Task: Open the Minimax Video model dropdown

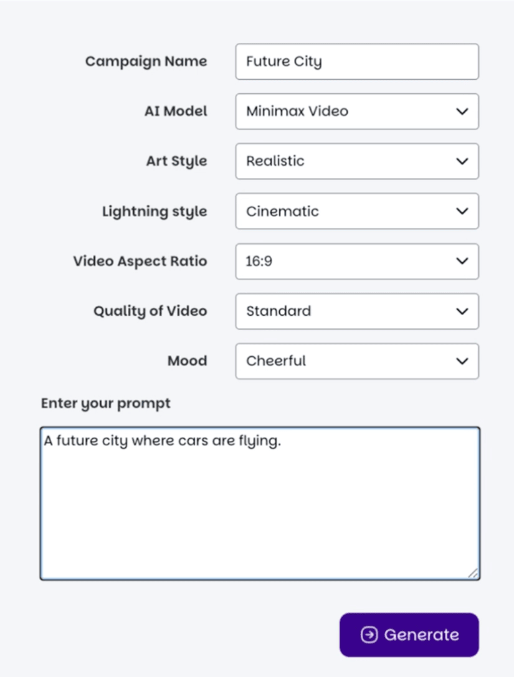Action: (357, 111)
